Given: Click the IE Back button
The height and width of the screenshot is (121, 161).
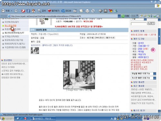Looking at the screenshot, I should [x=5, y=11].
